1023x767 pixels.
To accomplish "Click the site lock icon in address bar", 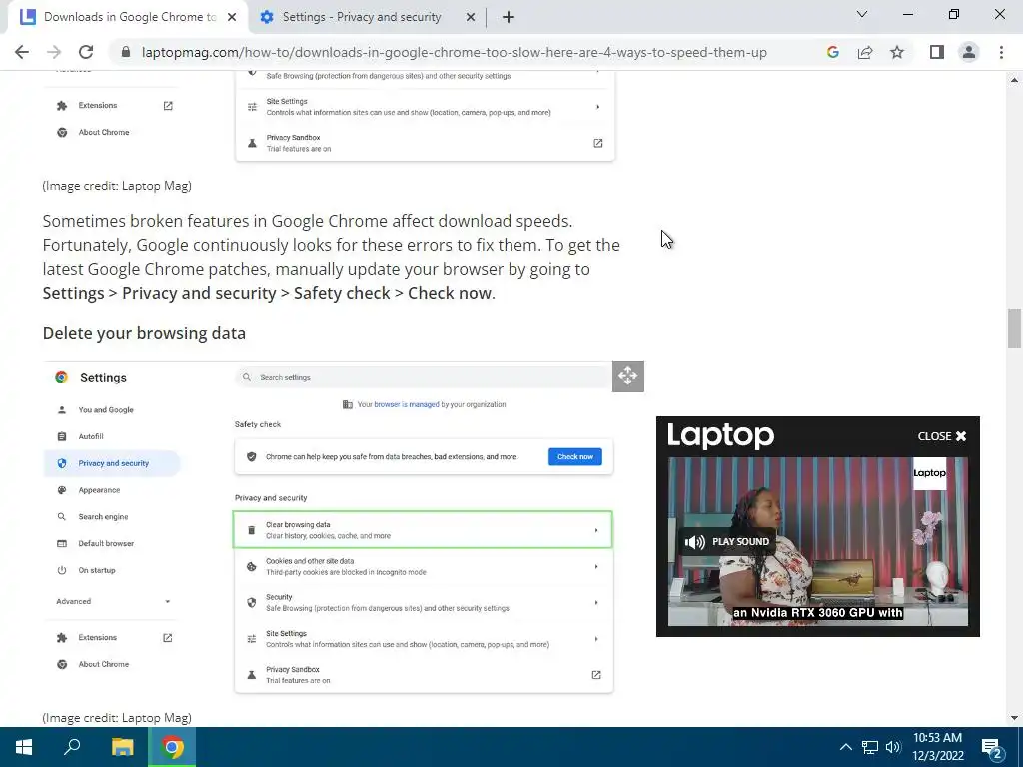I will (126, 52).
